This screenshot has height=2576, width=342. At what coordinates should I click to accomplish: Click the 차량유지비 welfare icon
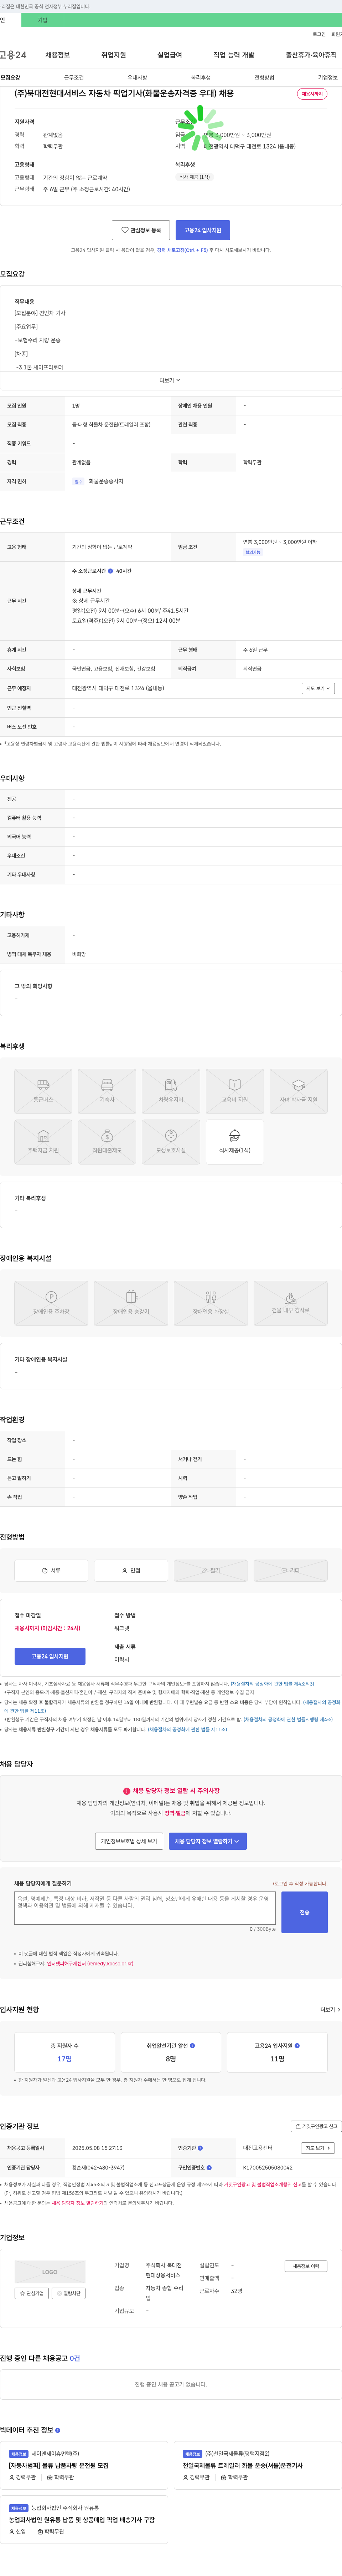pyautogui.click(x=171, y=1091)
